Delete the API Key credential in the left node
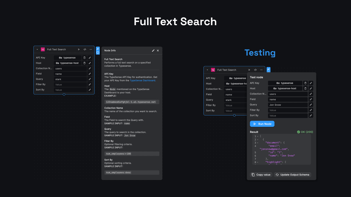This screenshot has width=351, height=197. point(84,58)
